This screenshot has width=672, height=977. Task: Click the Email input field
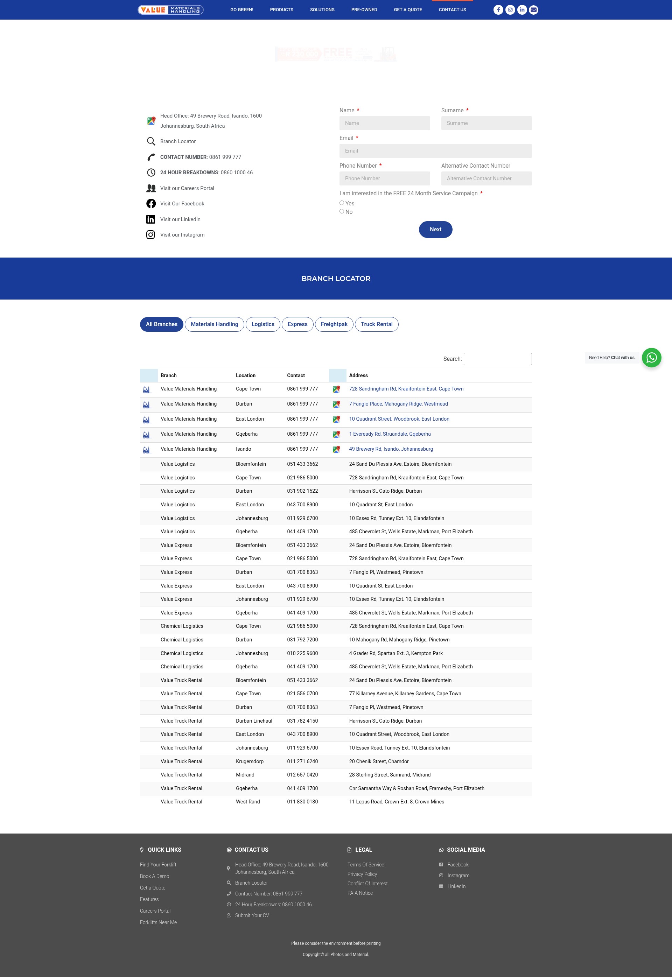tap(435, 151)
